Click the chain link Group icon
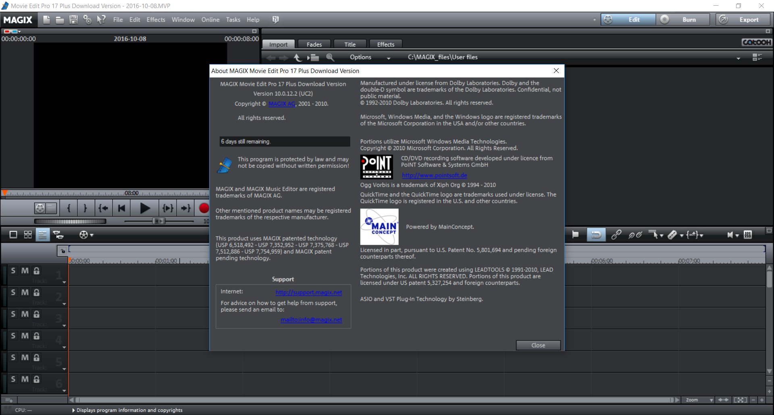The width and height of the screenshot is (774, 415). tap(616, 235)
